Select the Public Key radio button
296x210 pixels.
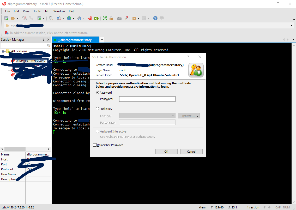point(98,109)
